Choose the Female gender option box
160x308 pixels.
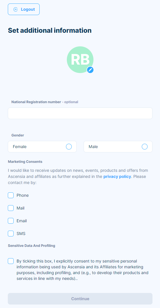(x=42, y=147)
